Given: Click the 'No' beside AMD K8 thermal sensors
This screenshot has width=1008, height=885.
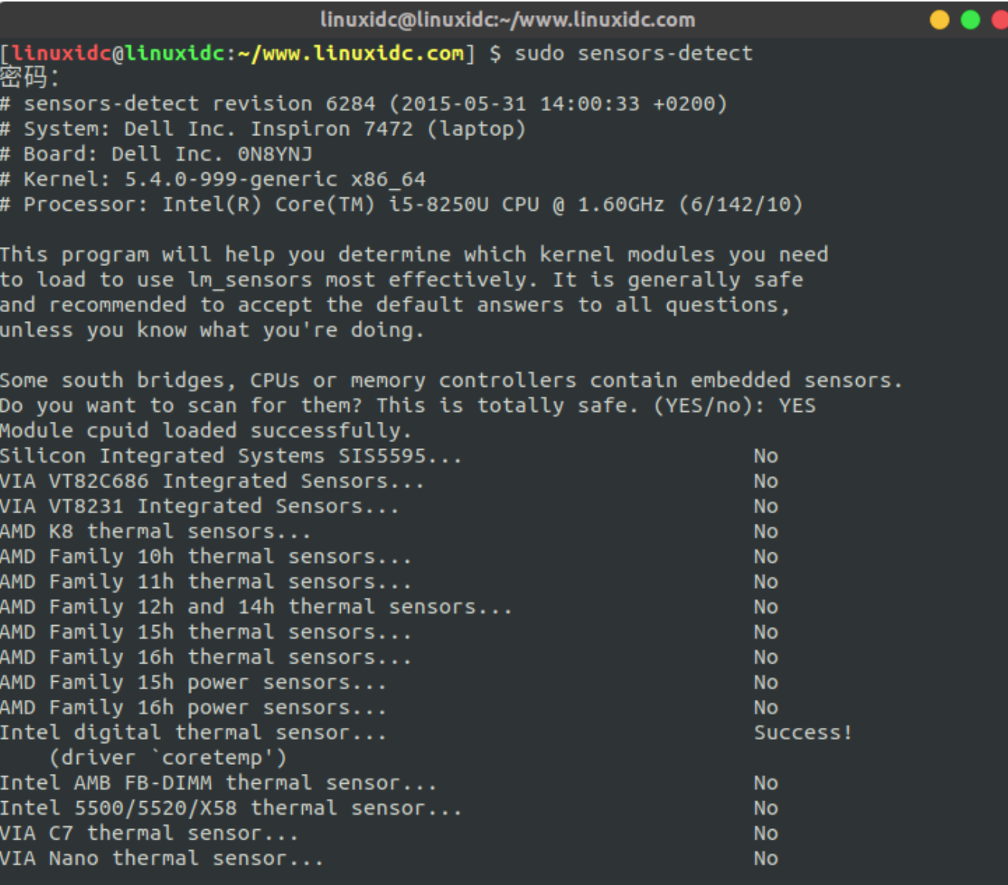Looking at the screenshot, I should pyautogui.click(x=765, y=531).
